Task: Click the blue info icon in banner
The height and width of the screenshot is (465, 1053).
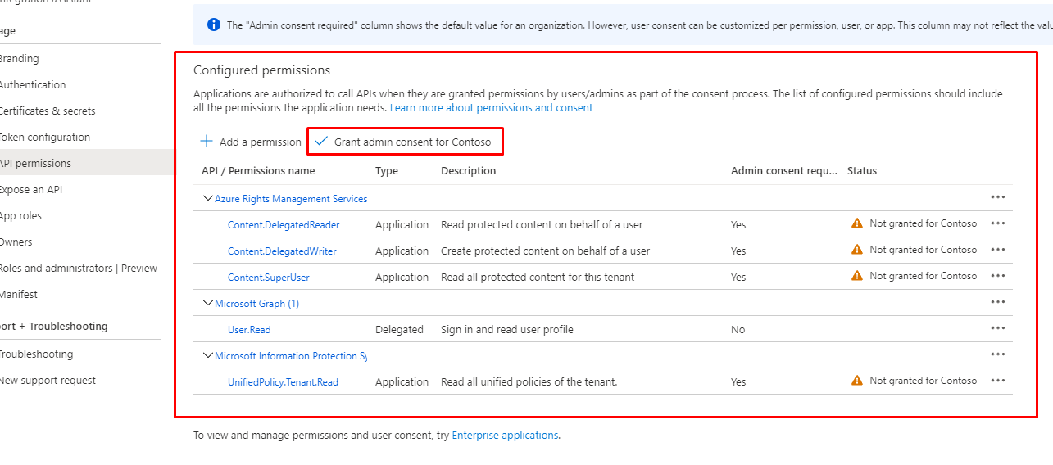Action: [x=214, y=25]
